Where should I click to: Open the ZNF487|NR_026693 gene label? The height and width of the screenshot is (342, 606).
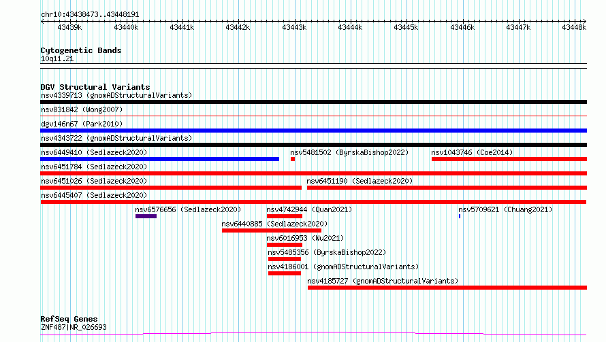tap(74, 327)
